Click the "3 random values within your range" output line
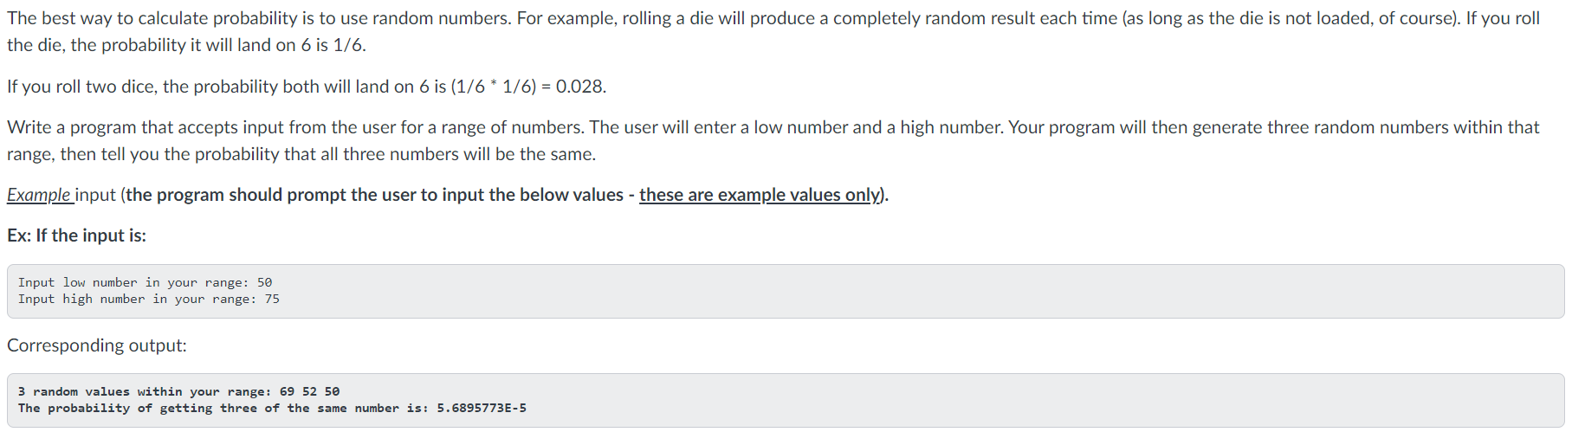Screen dimensions: 1572x445 click(x=178, y=391)
